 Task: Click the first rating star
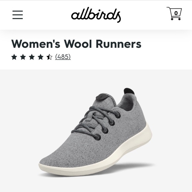pyautogui.click(x=14, y=57)
